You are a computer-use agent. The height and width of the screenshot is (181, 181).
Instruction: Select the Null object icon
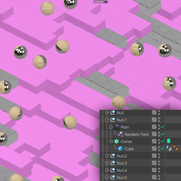113,112
